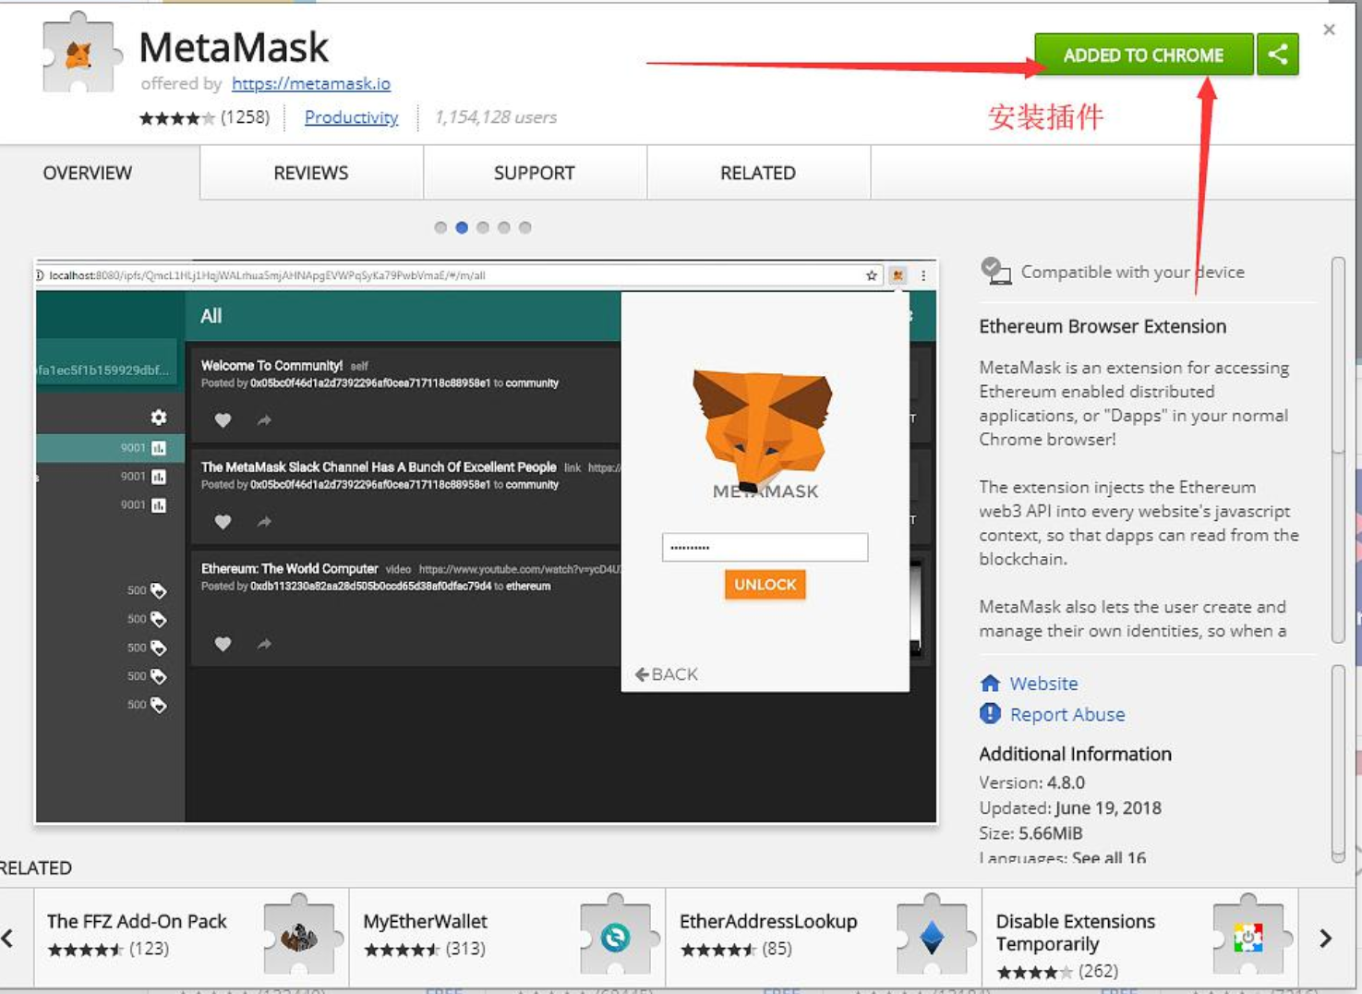1362x994 pixels.
Task: Click the green share icon button
Action: click(x=1278, y=55)
